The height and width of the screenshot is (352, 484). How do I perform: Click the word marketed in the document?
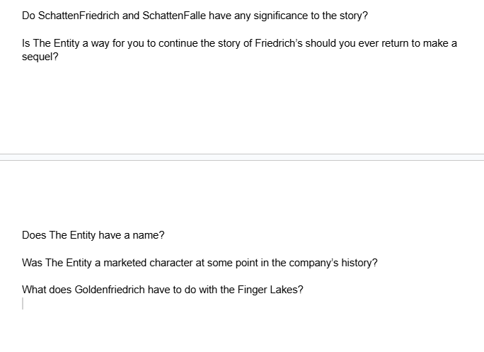pyautogui.click(x=125, y=263)
